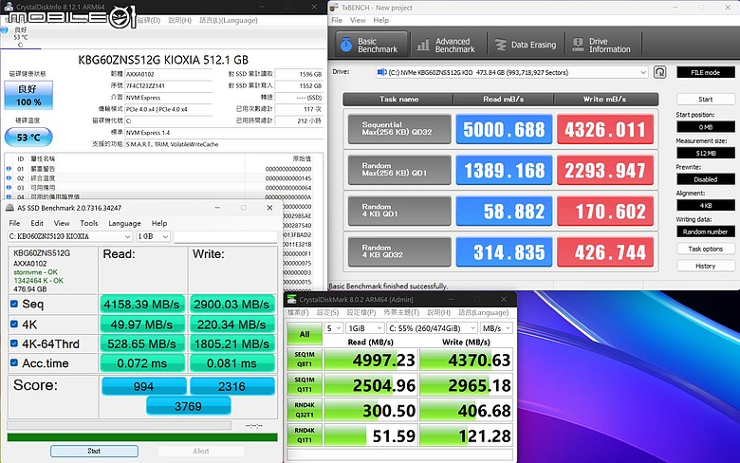Screen dimensions: 740x463
Task: Click TxBENCH 5000.688 read result
Action: point(504,129)
